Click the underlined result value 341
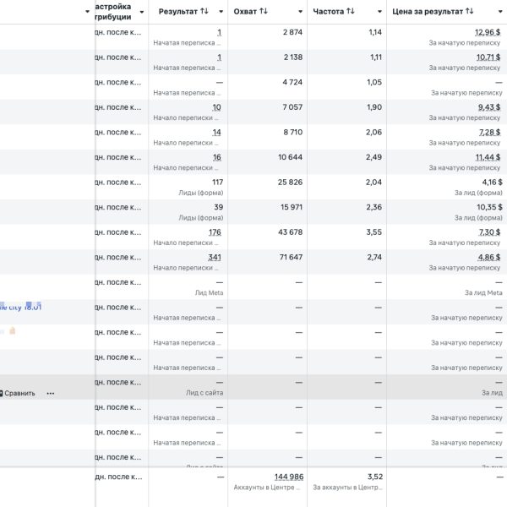 pyautogui.click(x=214, y=257)
